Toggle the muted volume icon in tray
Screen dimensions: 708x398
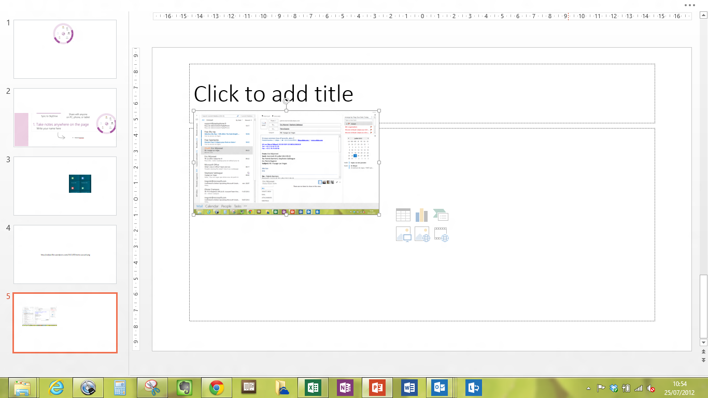click(x=652, y=388)
